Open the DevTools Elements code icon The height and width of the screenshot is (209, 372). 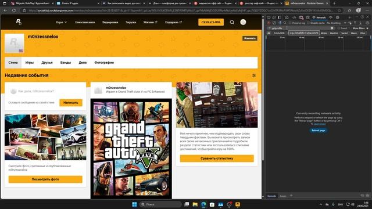tap(294, 17)
